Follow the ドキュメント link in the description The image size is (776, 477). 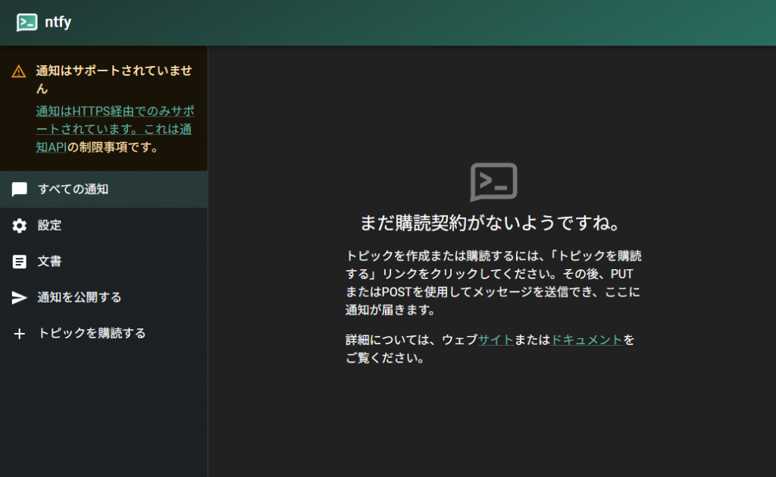coord(587,340)
